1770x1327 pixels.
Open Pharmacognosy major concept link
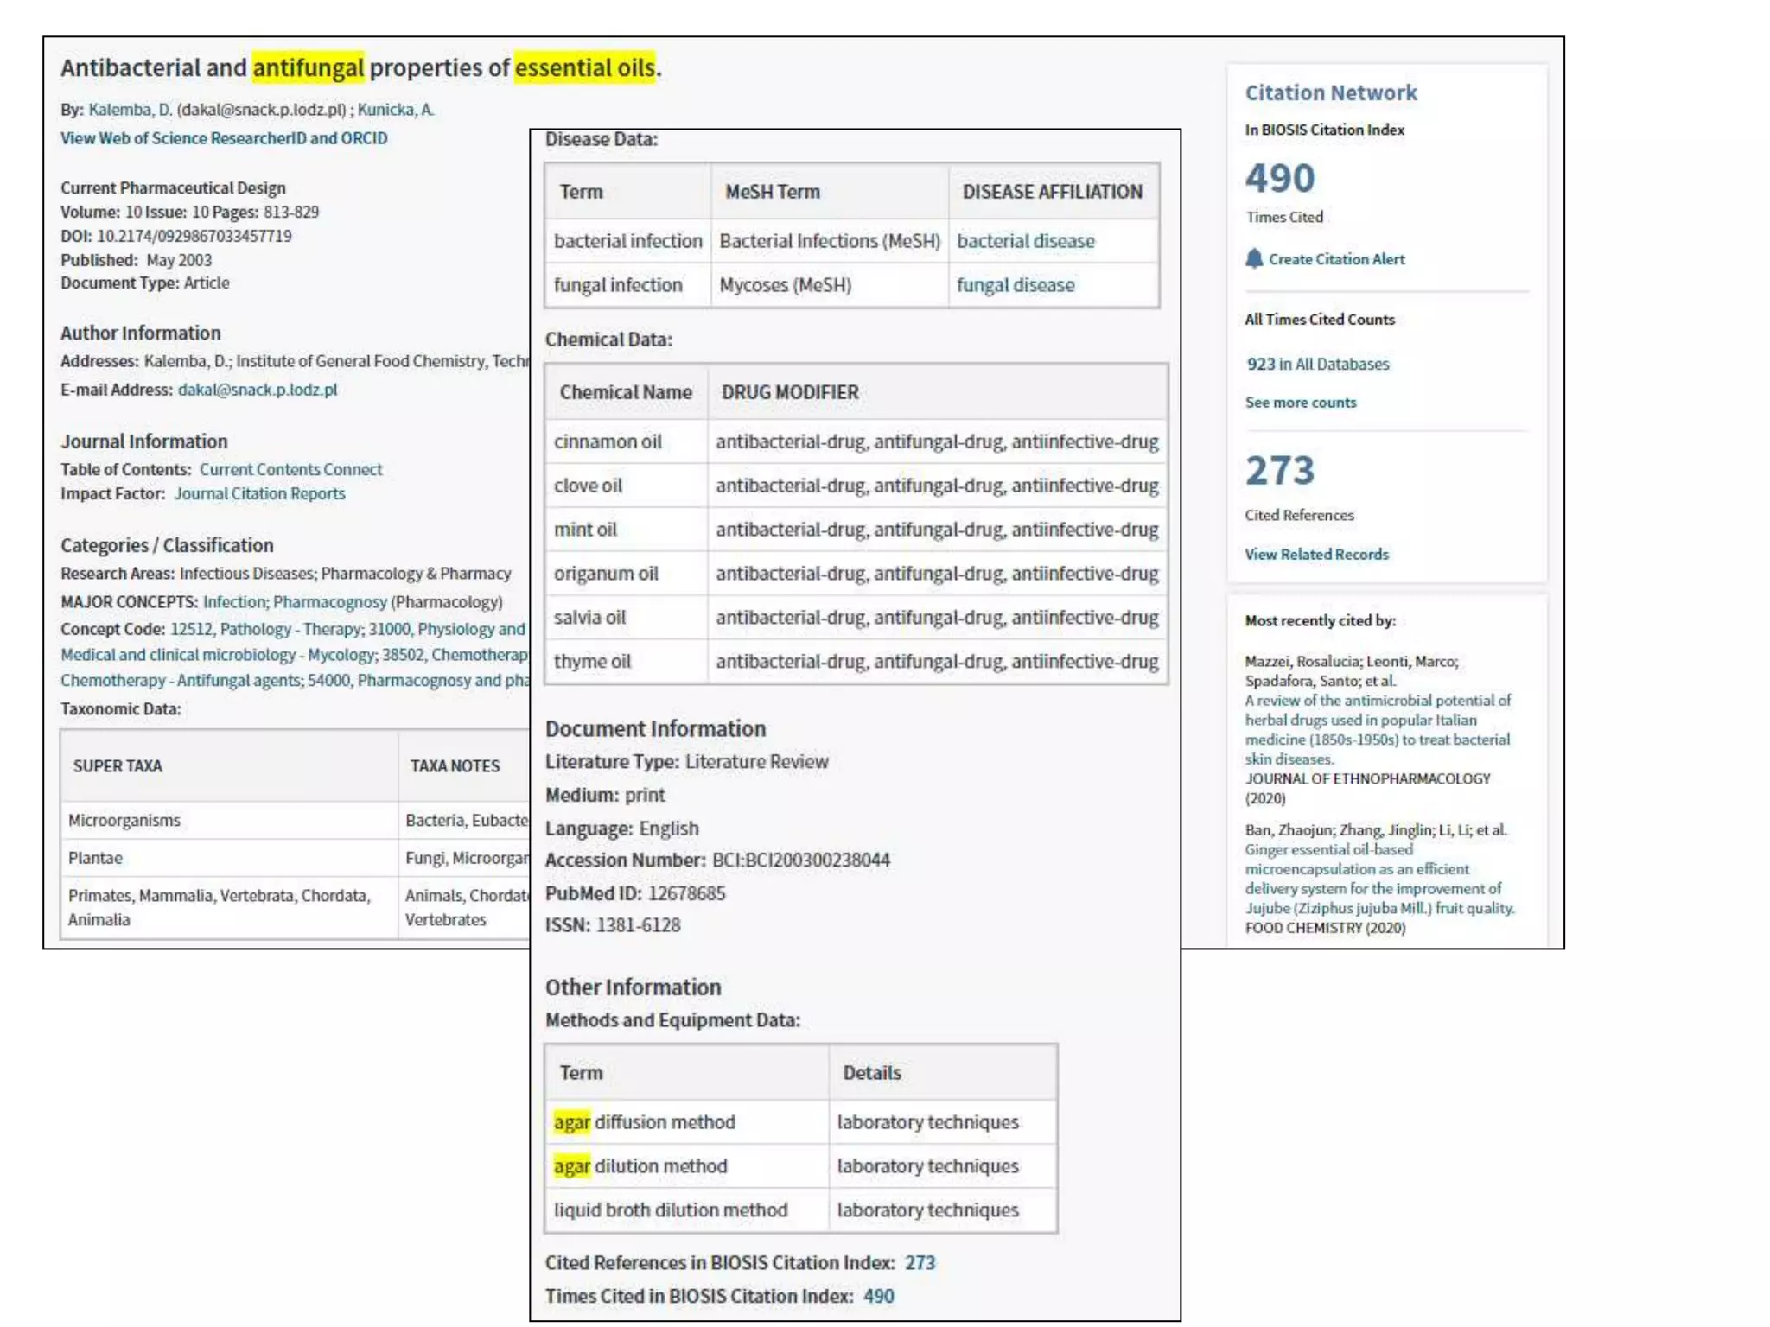click(330, 602)
